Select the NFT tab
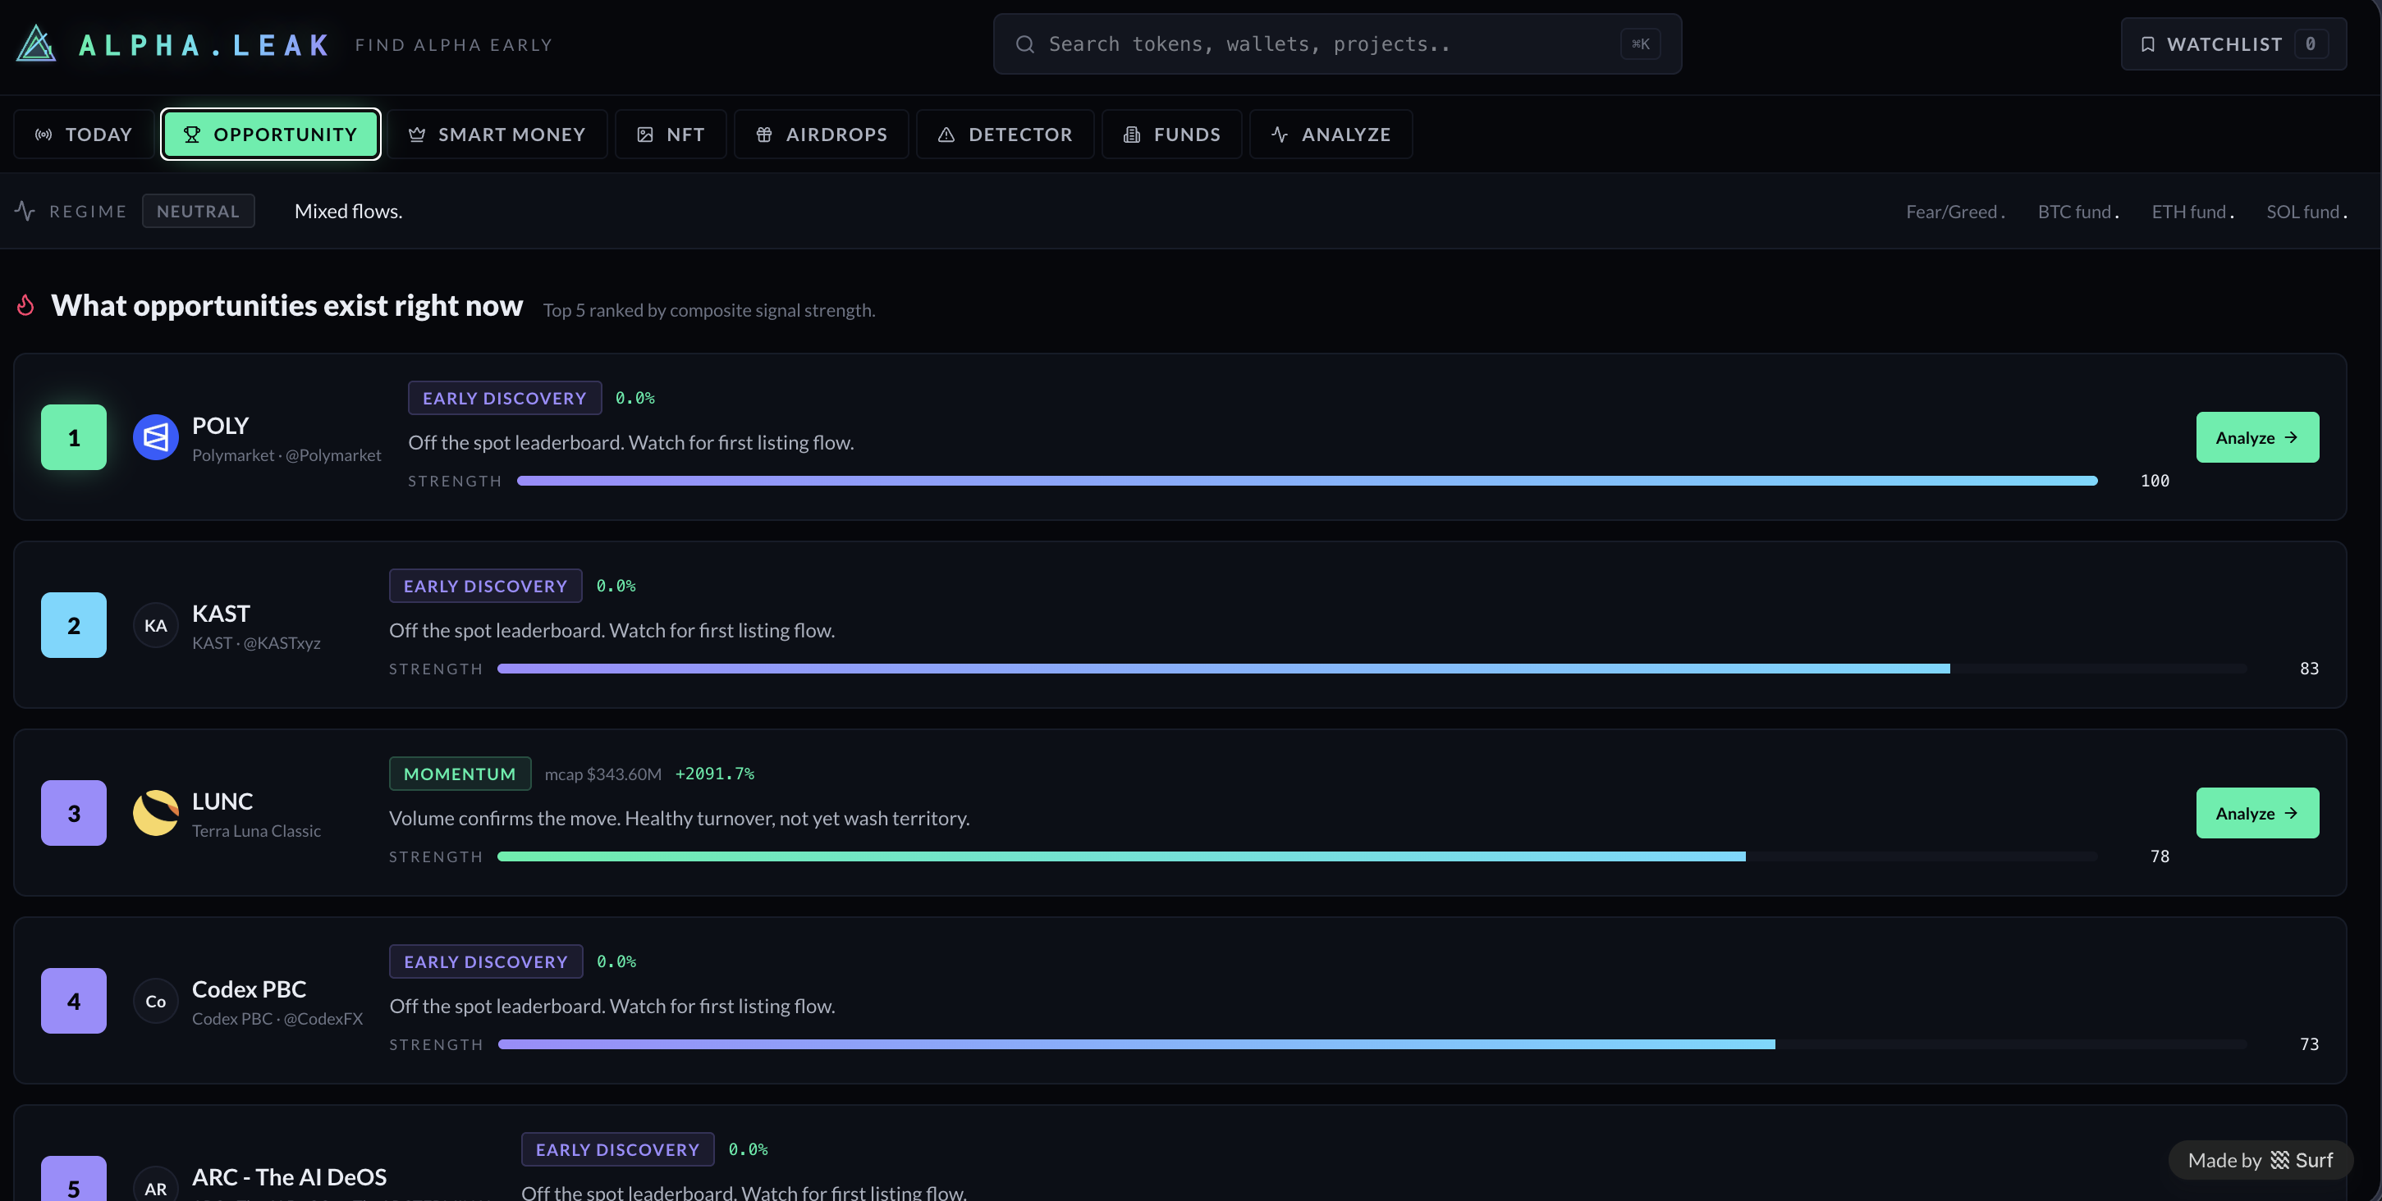Screen dimensions: 2382x1201 (x=671, y=135)
